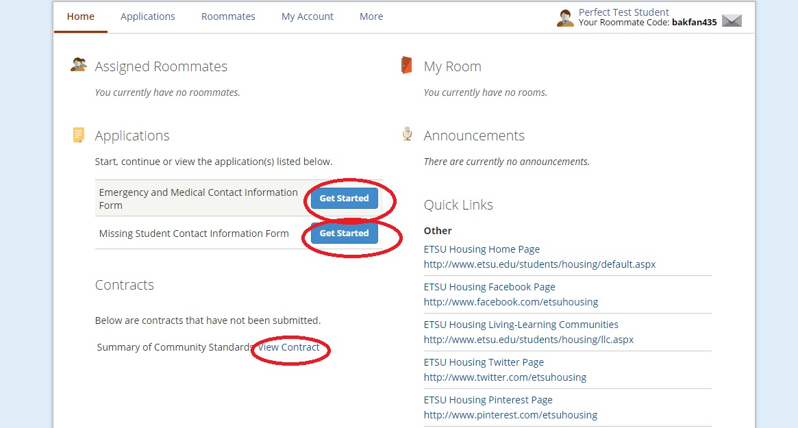
Task: Open the envelope messages icon
Action: 732,21
